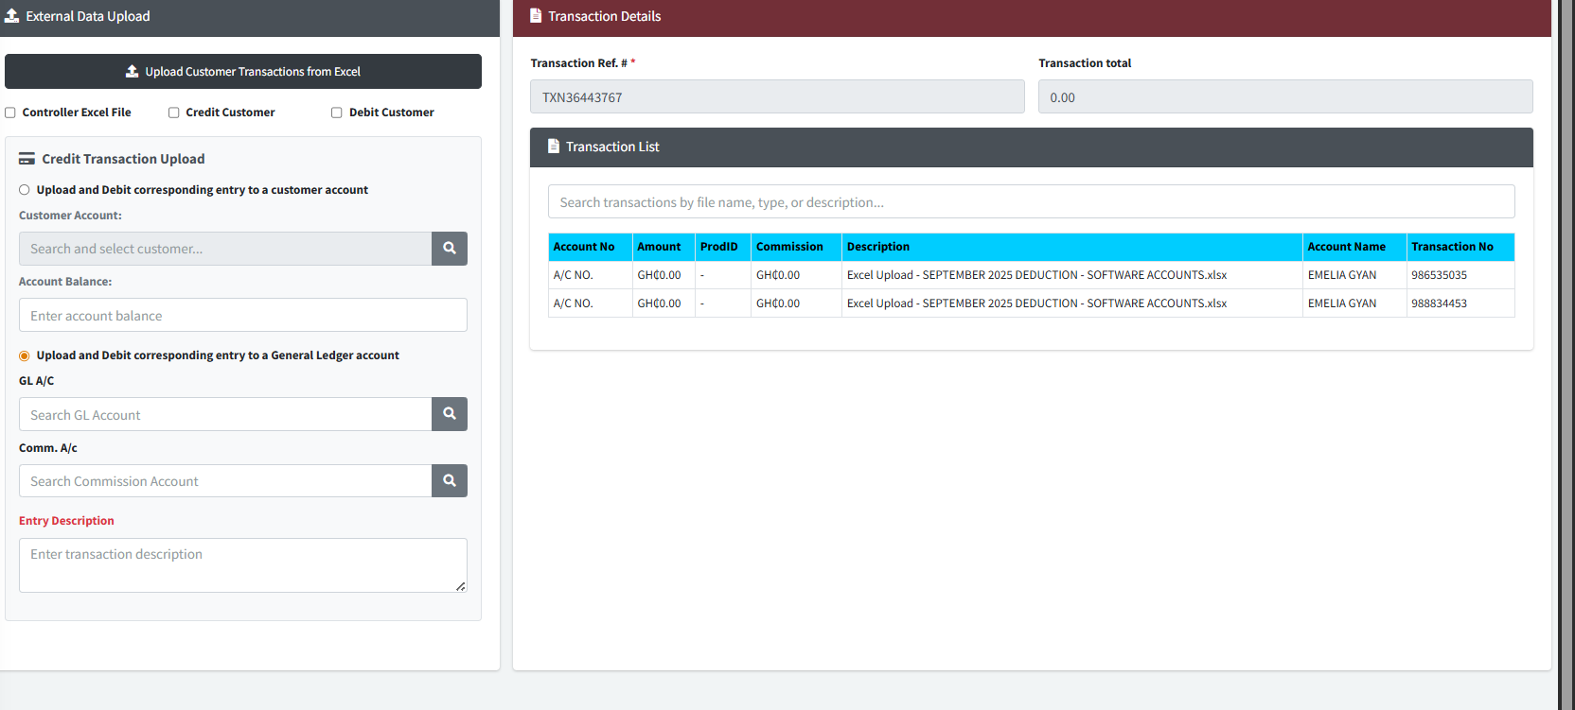Sort by the Amount column header
This screenshot has width=1575, height=710.
tap(659, 247)
